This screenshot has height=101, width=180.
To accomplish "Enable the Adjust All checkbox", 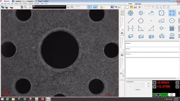I will [x=135, y=90].
